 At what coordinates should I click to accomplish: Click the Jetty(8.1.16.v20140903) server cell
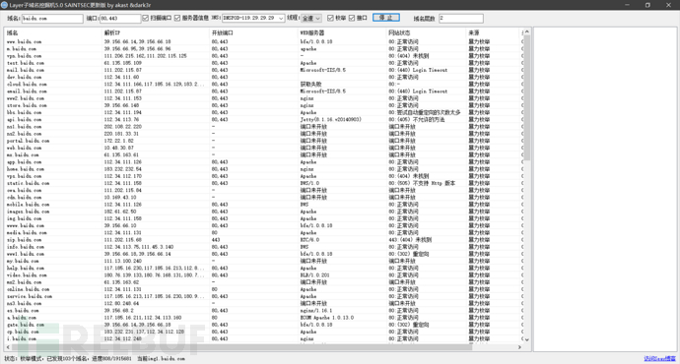[x=330, y=119]
